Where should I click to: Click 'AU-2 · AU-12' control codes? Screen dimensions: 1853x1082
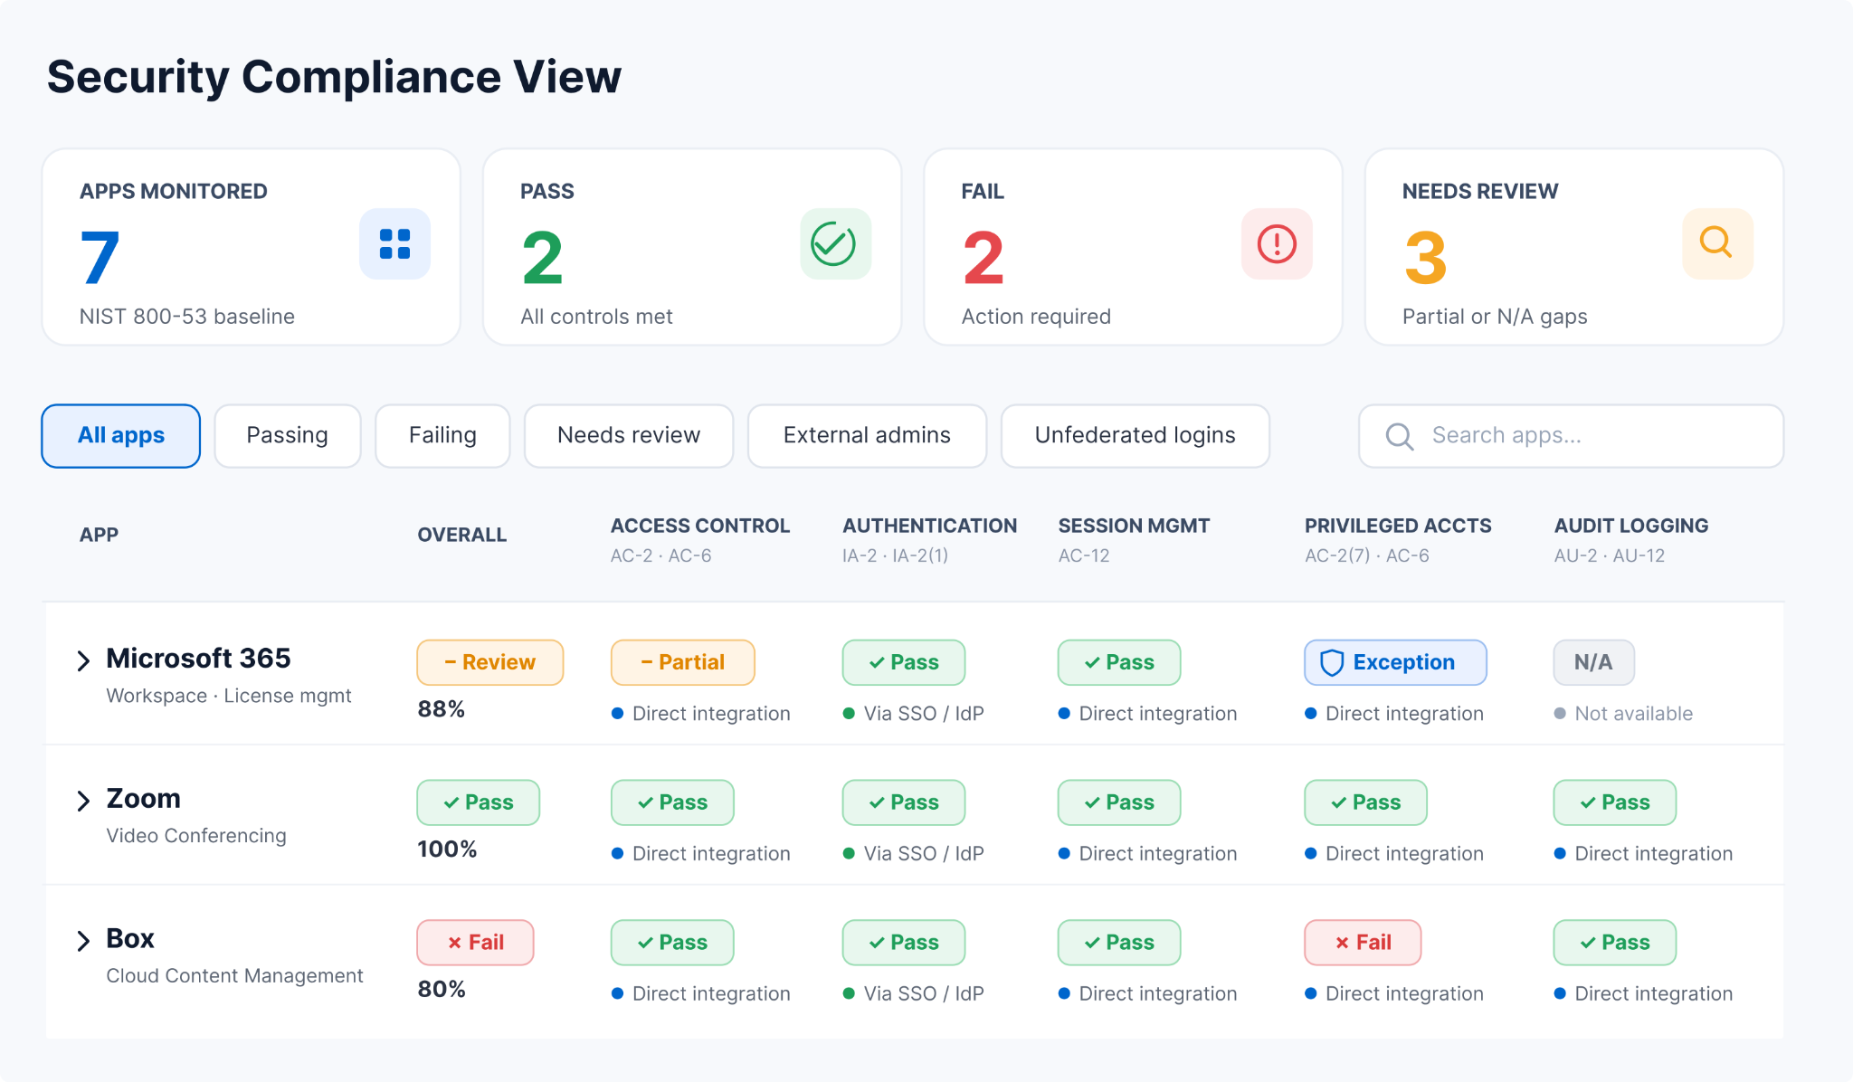(x=1610, y=555)
